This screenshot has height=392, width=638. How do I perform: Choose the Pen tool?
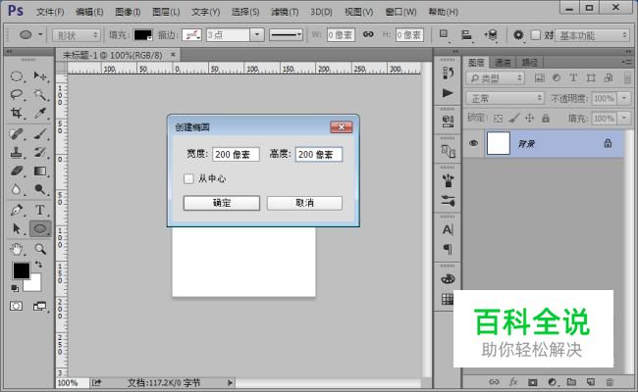[x=17, y=210]
